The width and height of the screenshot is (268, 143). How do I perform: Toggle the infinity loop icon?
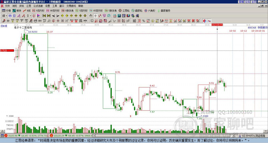[209, 21]
